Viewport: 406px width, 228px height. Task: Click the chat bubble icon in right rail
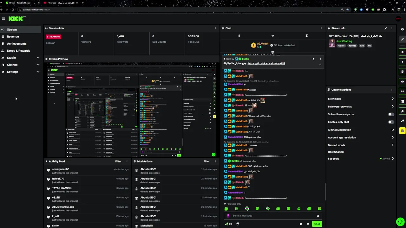402,81
